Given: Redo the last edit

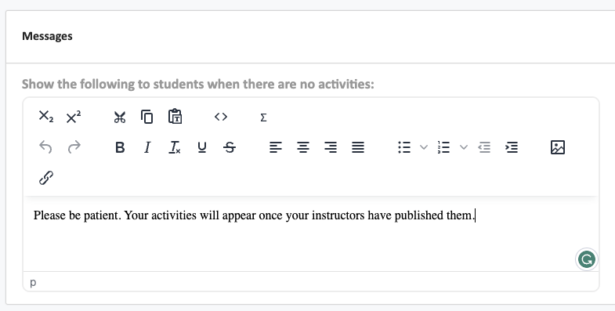Looking at the screenshot, I should click(74, 147).
